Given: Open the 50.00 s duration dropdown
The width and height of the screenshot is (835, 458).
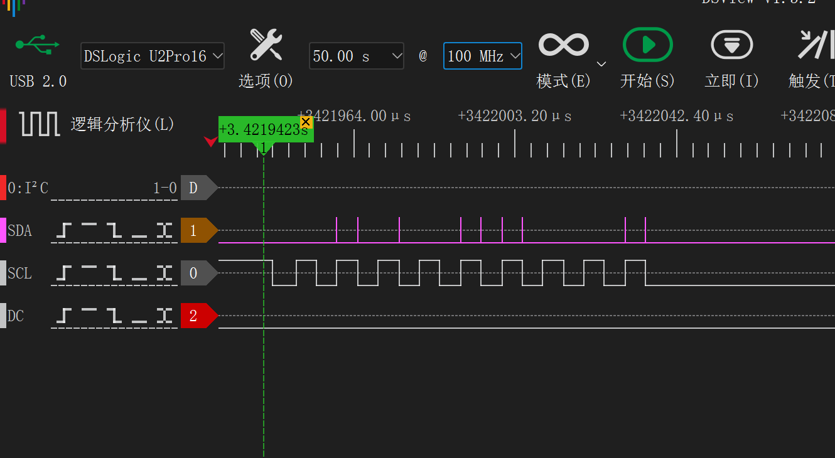Looking at the screenshot, I should click(356, 56).
